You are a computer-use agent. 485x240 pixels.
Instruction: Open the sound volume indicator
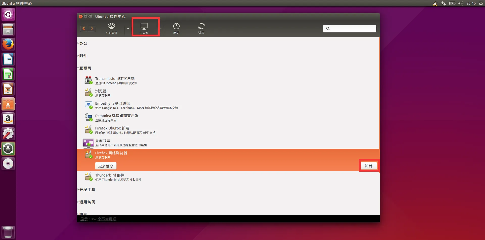pos(461,3)
